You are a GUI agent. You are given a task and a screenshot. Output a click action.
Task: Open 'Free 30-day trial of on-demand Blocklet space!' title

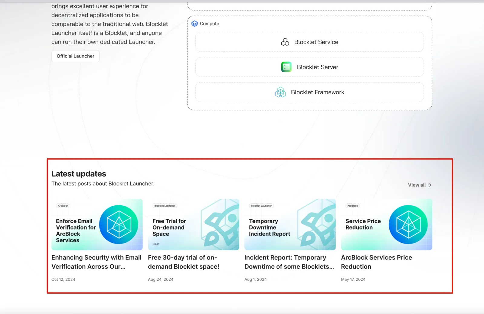184,262
